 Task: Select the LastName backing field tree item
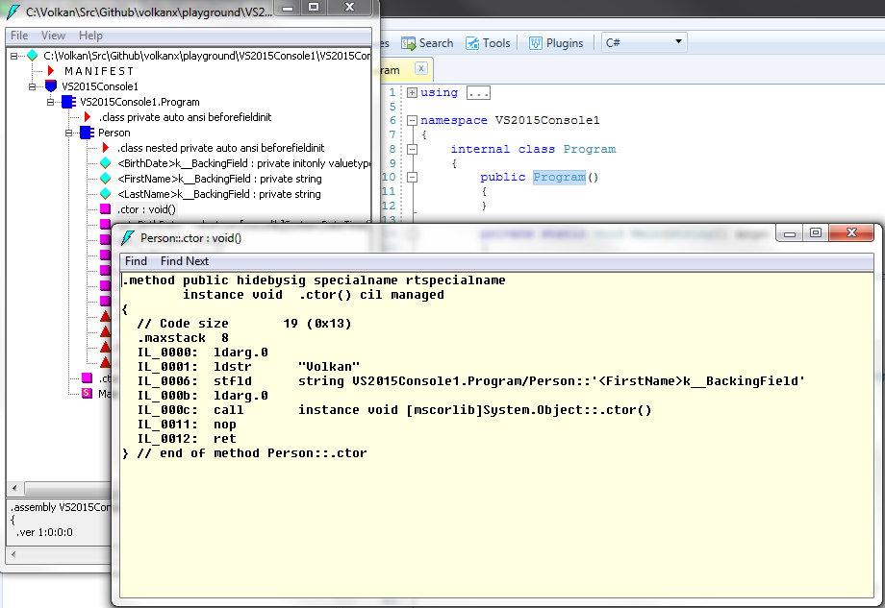(x=218, y=194)
